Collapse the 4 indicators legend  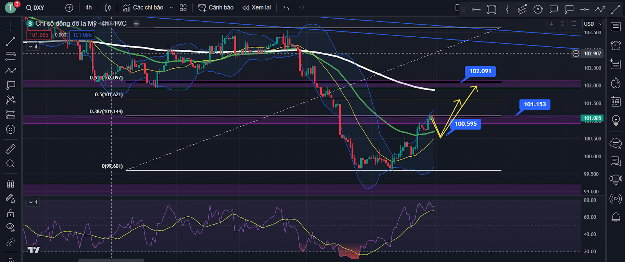(33, 46)
